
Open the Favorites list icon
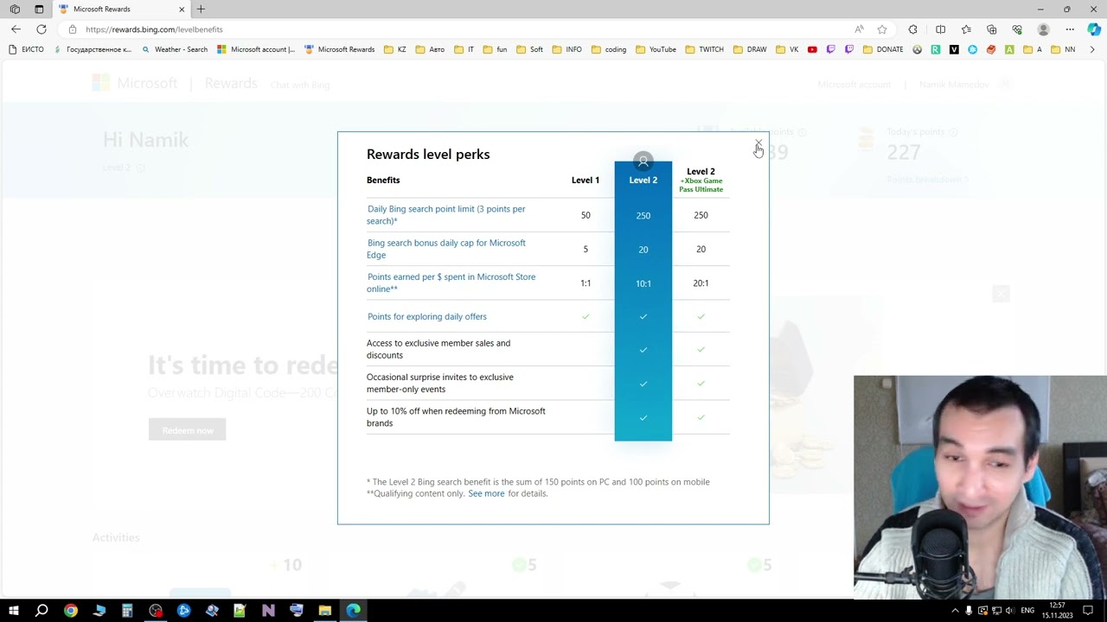pyautogui.click(x=966, y=29)
